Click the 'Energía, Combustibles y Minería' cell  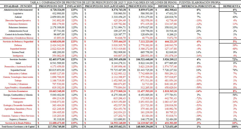coord(18,95)
